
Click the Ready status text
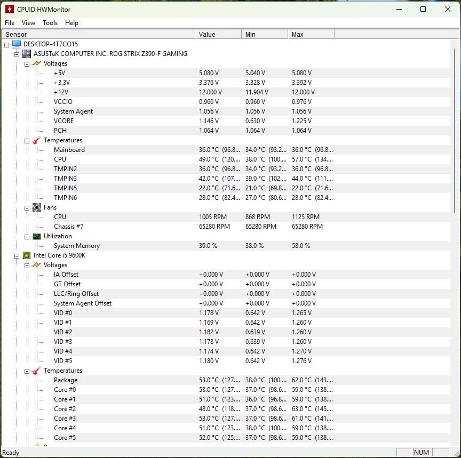(11, 453)
